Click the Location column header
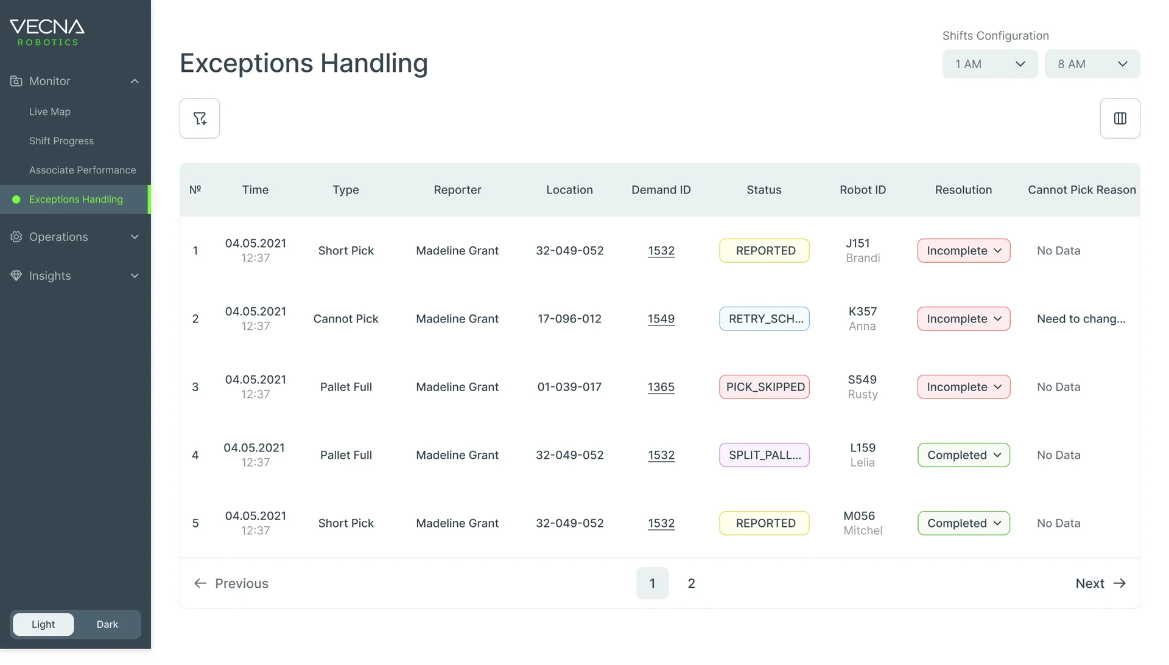The width and height of the screenshot is (1169, 665). (x=569, y=190)
